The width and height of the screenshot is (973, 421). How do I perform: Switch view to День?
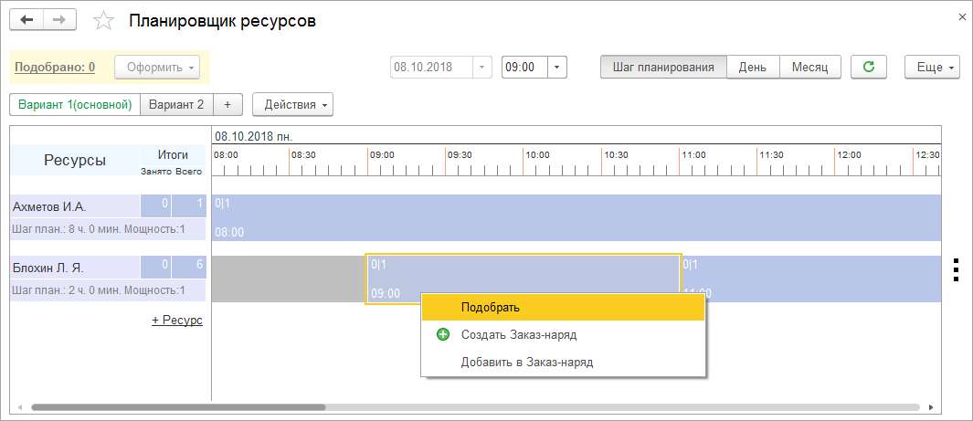[753, 67]
